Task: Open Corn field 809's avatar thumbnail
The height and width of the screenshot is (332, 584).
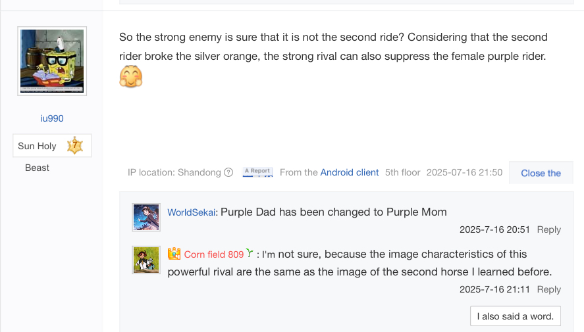Action: 146,260
